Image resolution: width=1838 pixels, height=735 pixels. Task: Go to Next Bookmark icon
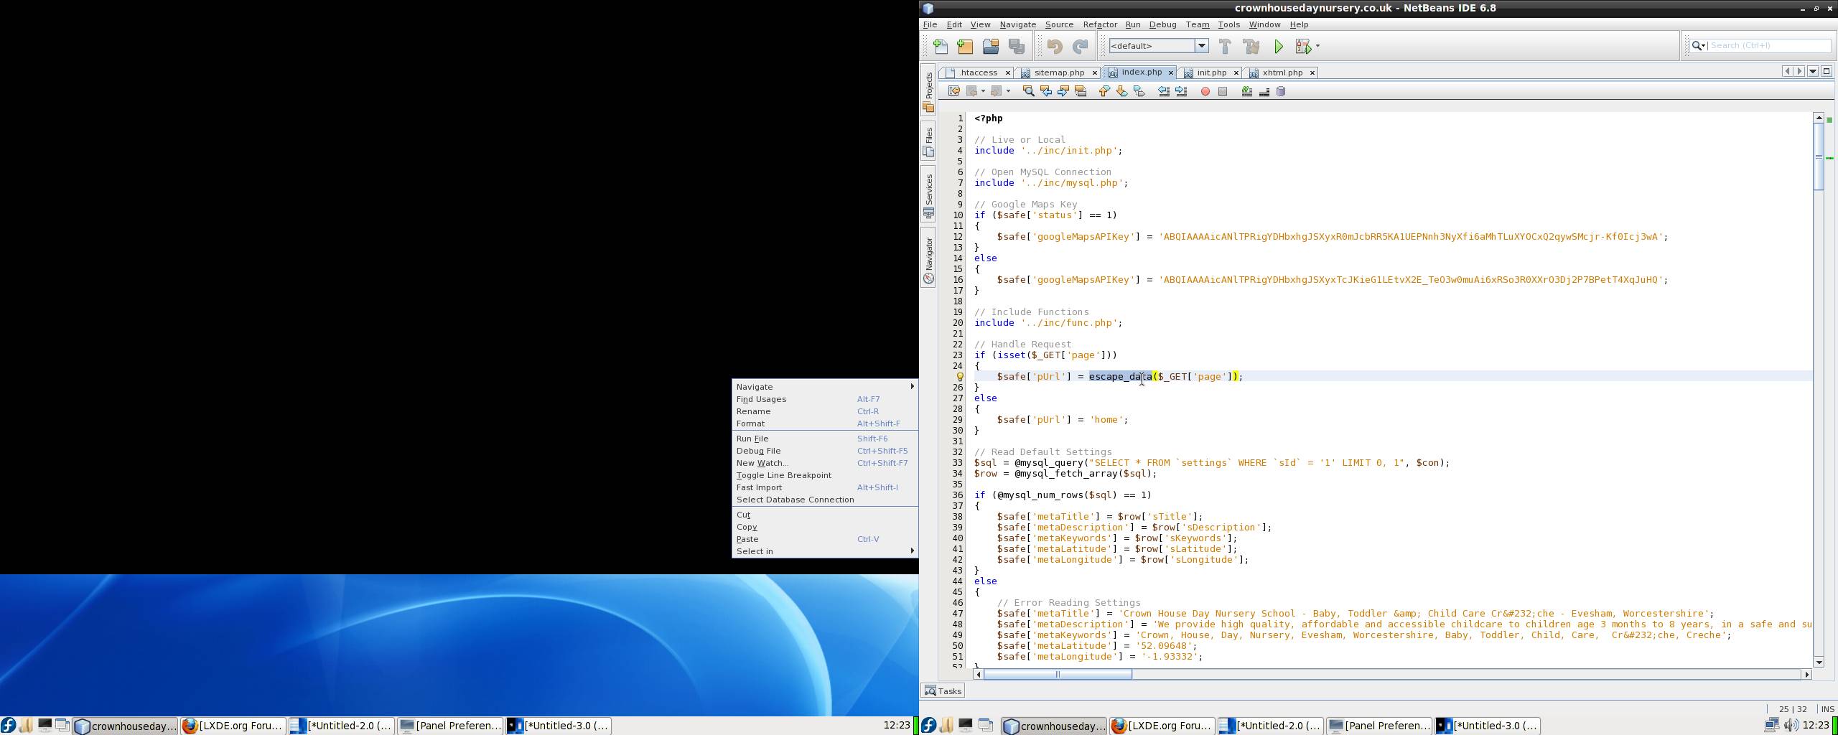click(1121, 91)
